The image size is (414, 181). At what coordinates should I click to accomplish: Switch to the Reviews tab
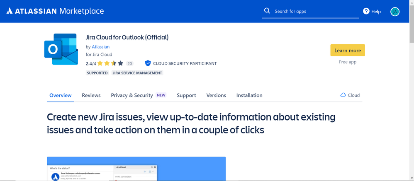(91, 95)
